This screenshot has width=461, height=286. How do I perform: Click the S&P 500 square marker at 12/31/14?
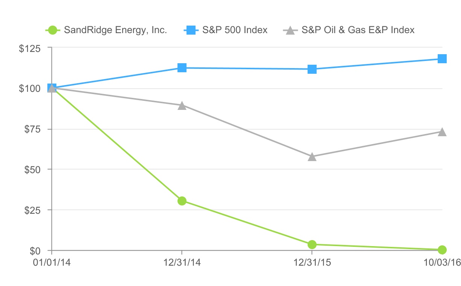tap(182, 68)
